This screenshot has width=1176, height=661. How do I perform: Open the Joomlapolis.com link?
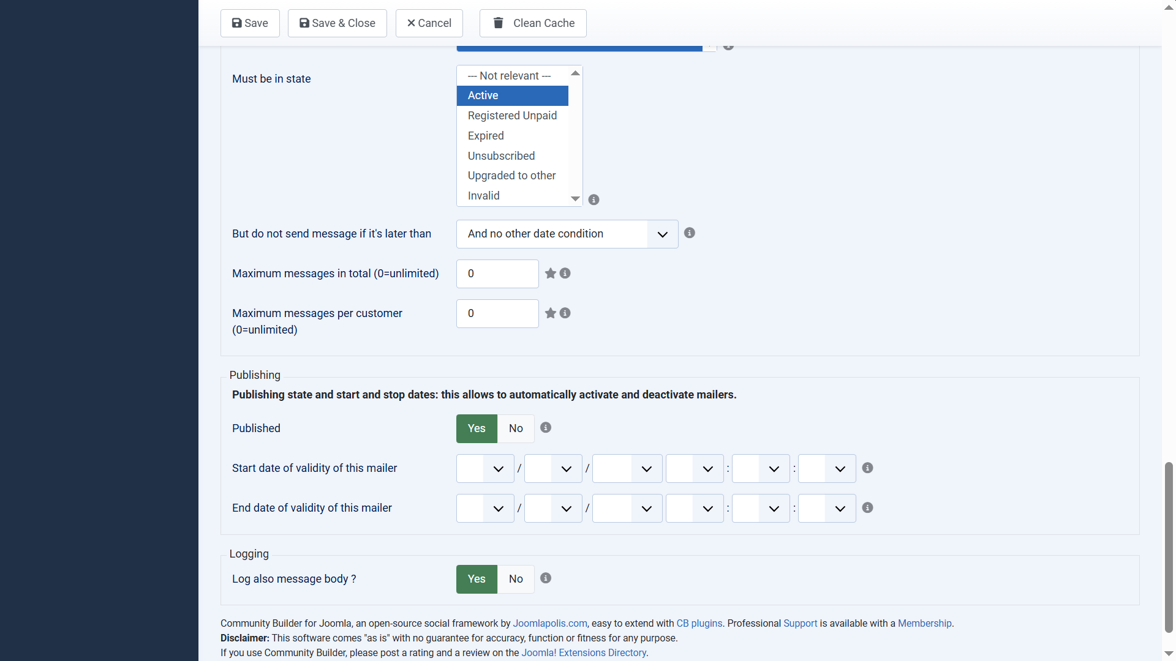coord(549,624)
